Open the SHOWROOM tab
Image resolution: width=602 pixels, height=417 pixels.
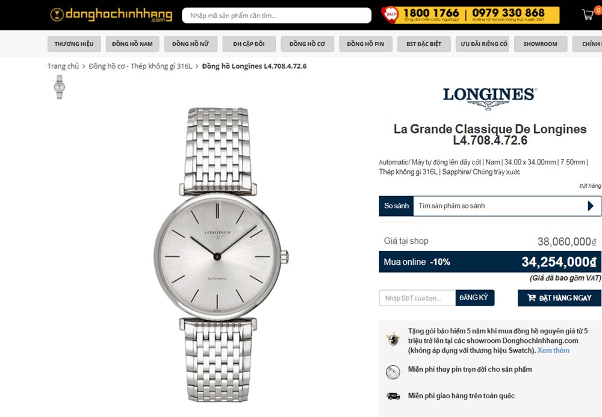(x=541, y=44)
